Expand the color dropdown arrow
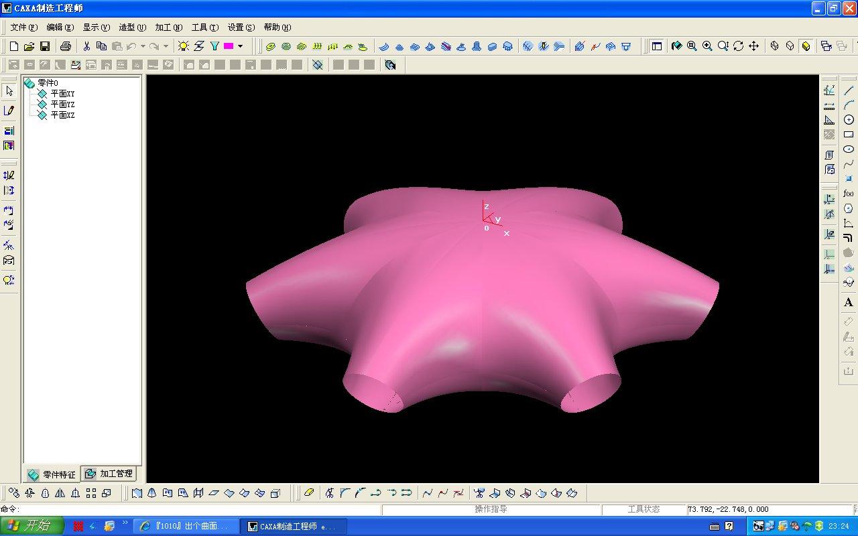 coord(240,46)
